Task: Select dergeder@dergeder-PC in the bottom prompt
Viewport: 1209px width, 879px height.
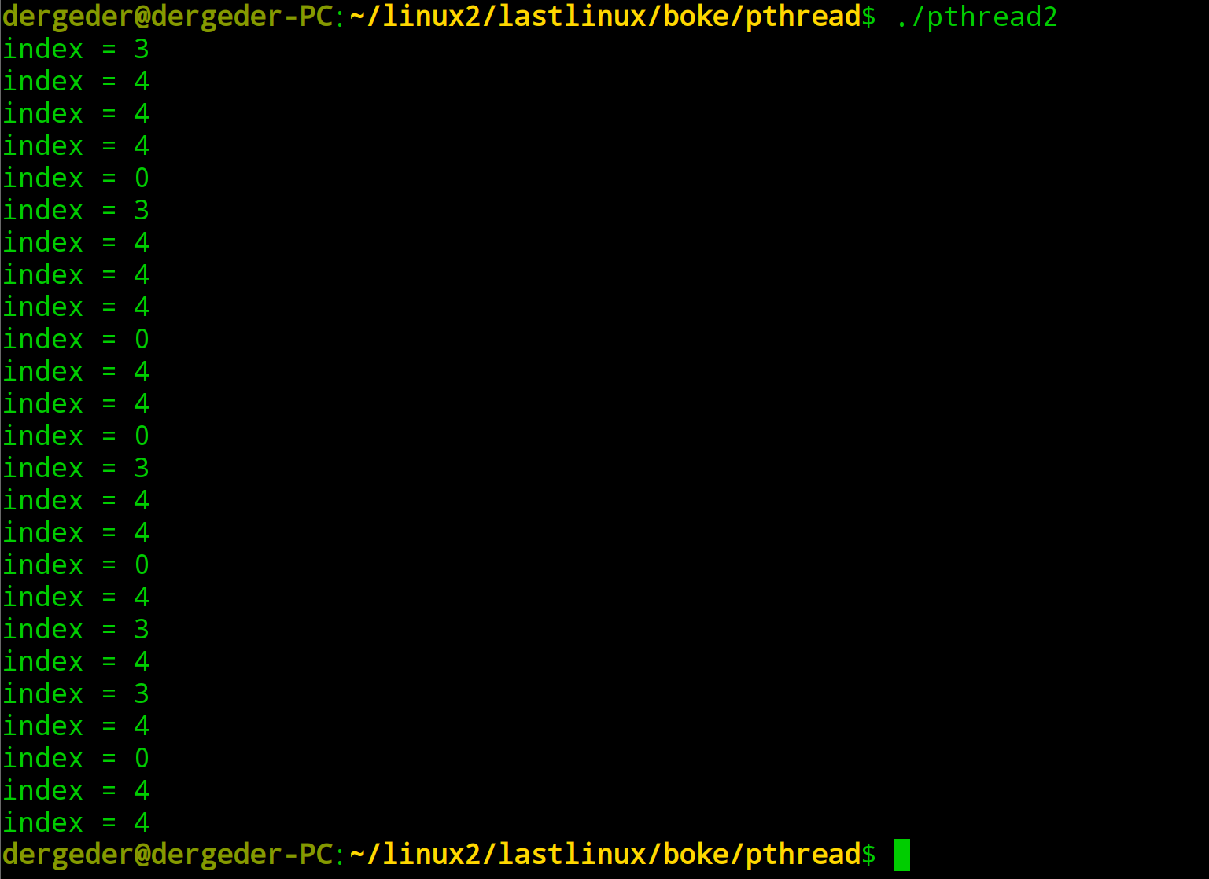Action: pos(168,855)
